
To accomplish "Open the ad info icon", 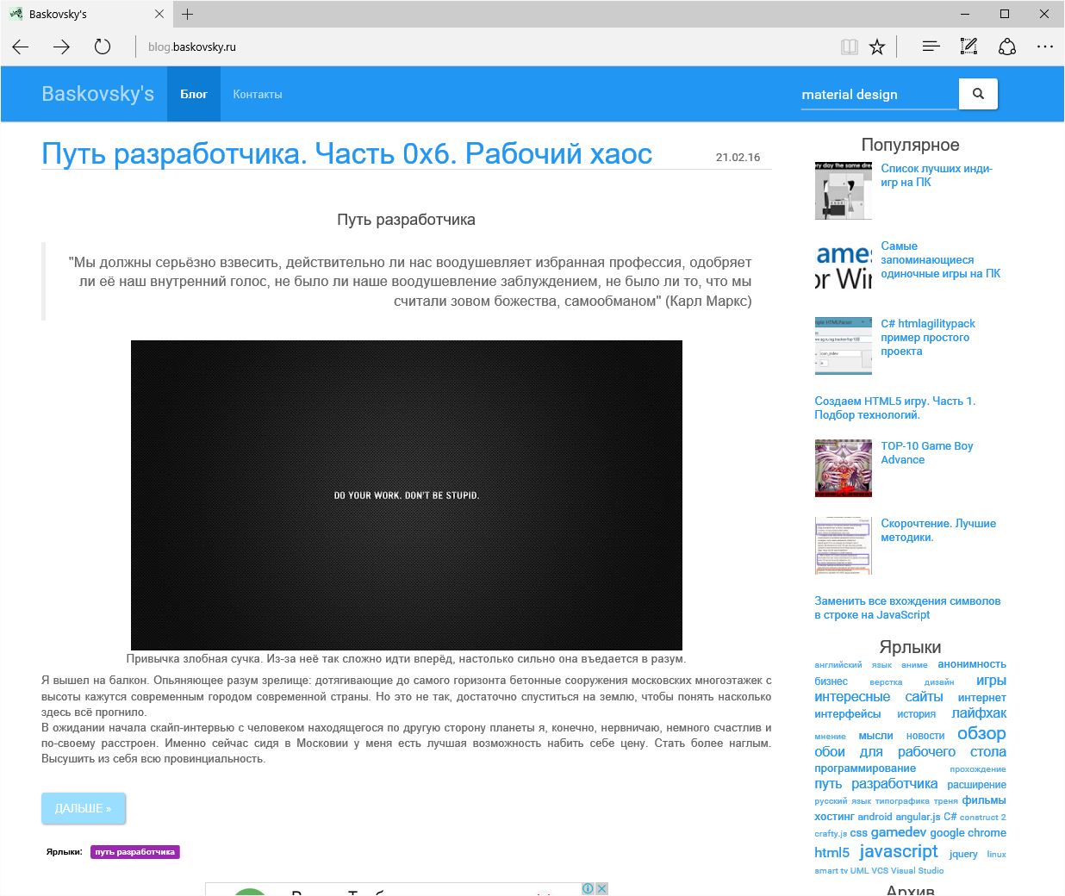I will [x=588, y=888].
